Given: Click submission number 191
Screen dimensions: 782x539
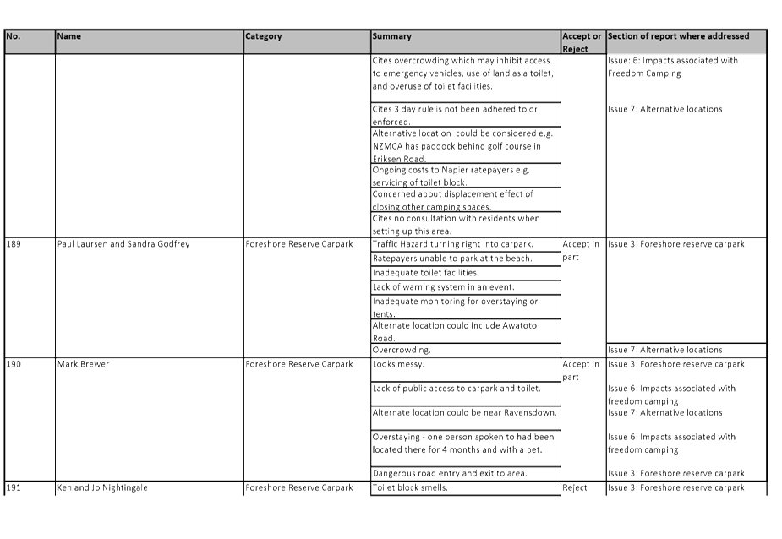Looking at the screenshot, I should click(x=14, y=488).
